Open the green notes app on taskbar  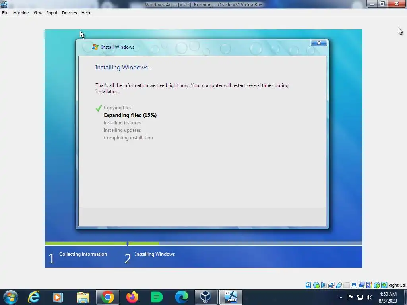coord(157,297)
